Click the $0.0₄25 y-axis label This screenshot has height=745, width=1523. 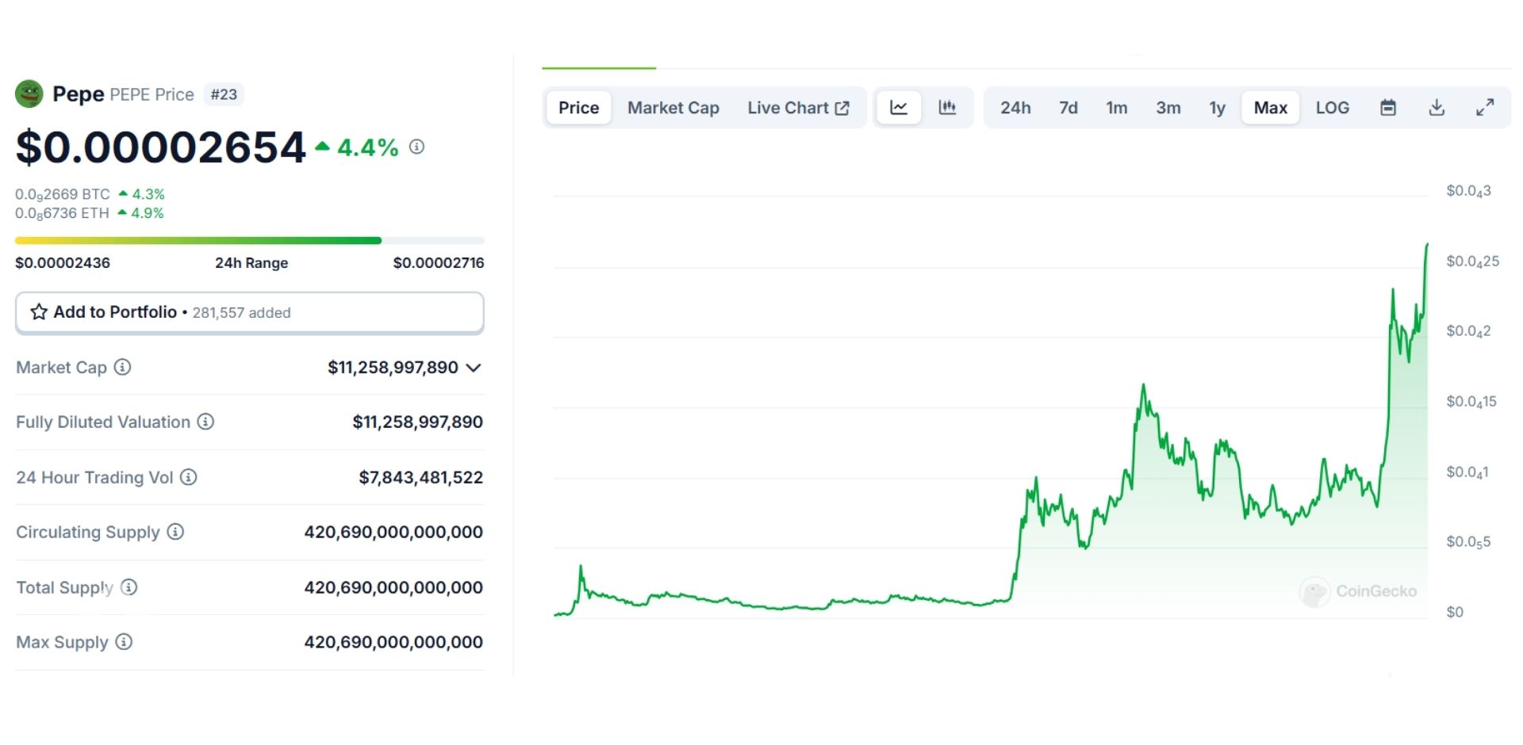(1473, 262)
